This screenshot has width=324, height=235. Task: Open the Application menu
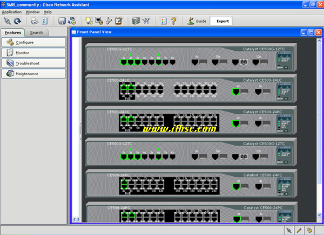click(12, 12)
